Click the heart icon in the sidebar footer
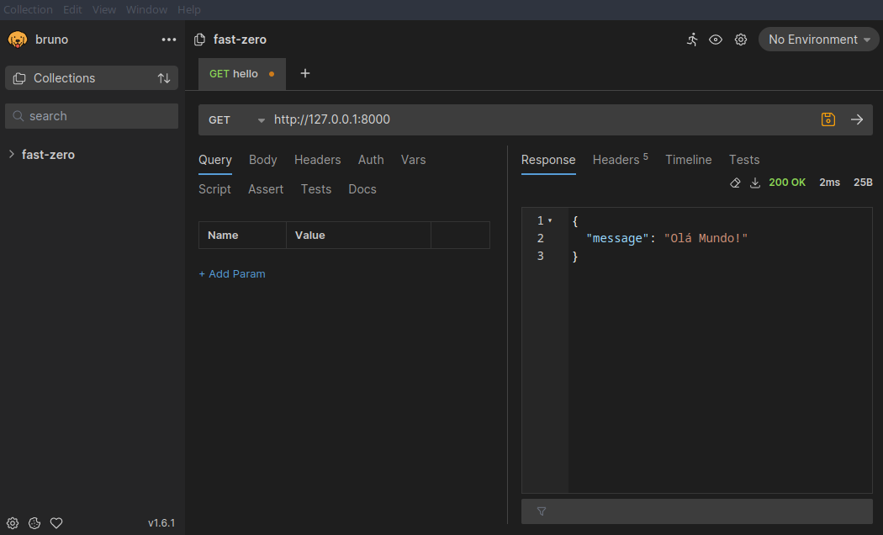Screen dimensions: 883x535 [56, 523]
